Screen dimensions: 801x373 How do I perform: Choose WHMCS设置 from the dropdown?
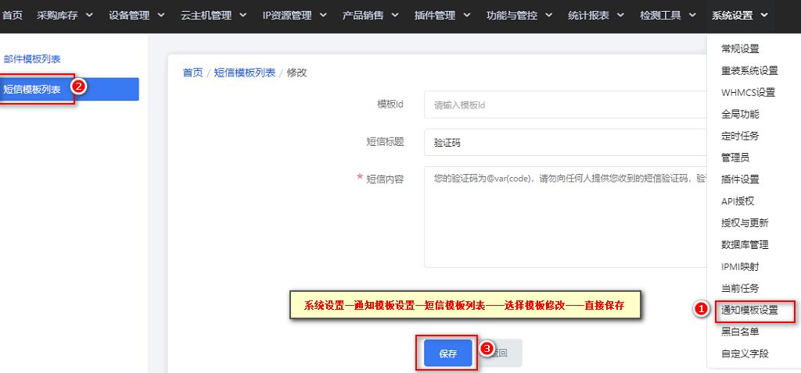click(748, 92)
